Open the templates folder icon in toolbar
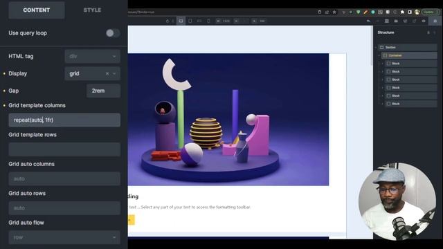Viewport: 443px width, 249px height. pos(396,21)
